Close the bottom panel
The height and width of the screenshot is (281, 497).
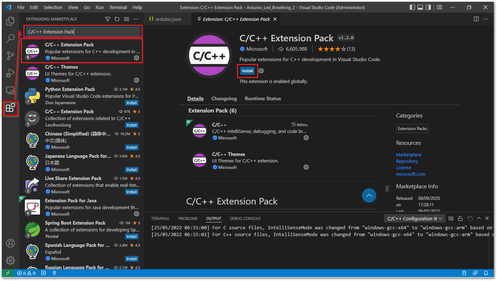pos(487,218)
